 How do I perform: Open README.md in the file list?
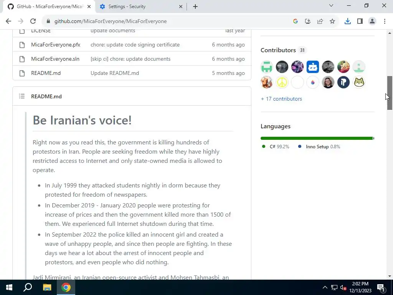tap(46, 73)
